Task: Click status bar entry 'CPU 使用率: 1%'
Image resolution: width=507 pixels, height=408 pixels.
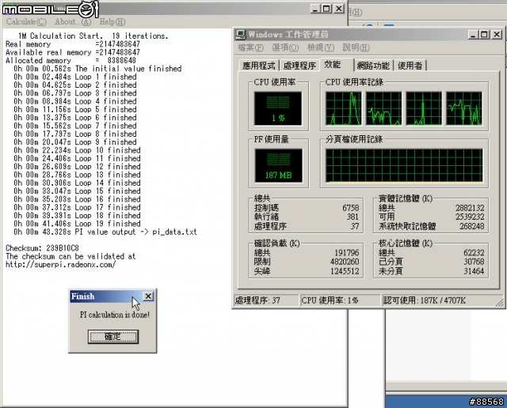Action: (x=340, y=300)
